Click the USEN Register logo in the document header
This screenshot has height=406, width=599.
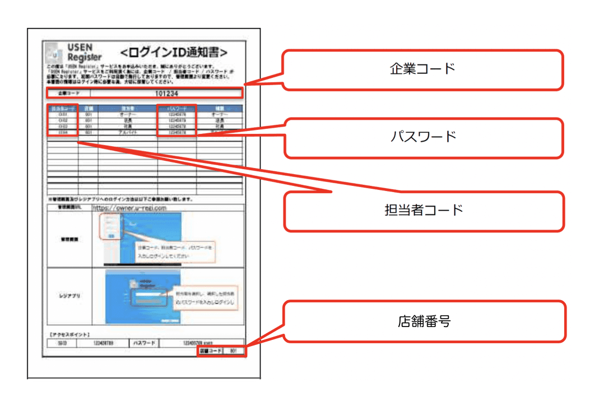(73, 53)
